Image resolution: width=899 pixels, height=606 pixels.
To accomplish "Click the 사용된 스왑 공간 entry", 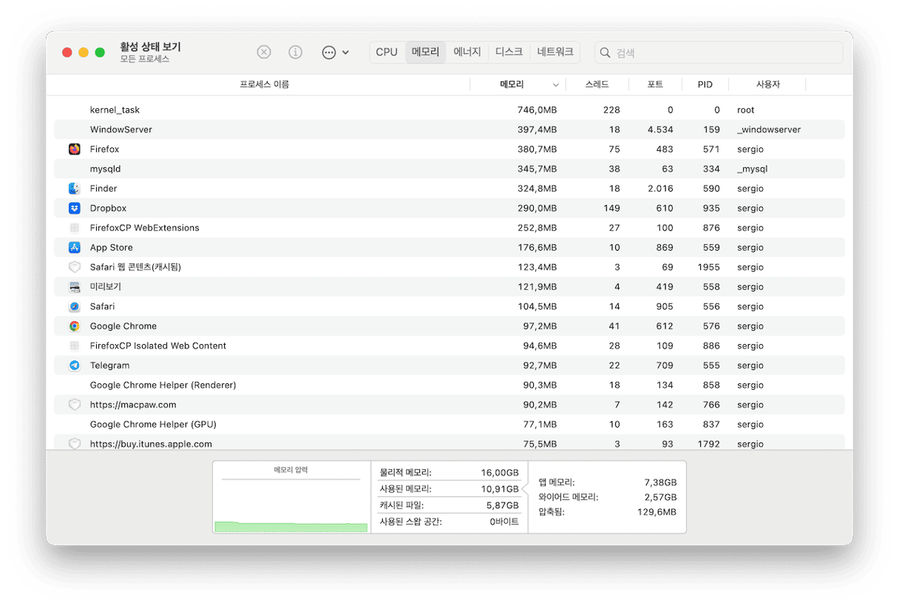I will tap(449, 522).
